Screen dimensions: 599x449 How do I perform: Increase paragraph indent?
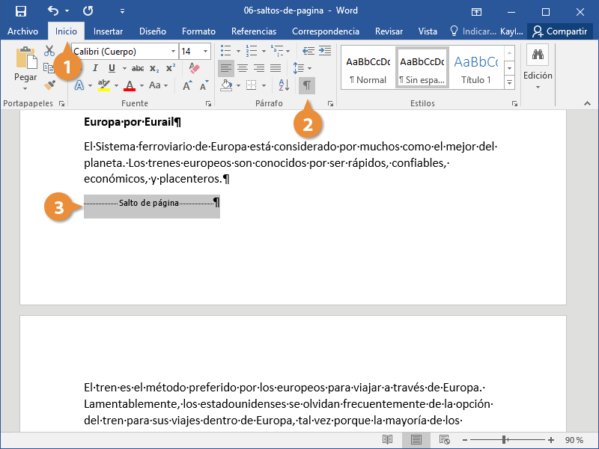(x=325, y=51)
